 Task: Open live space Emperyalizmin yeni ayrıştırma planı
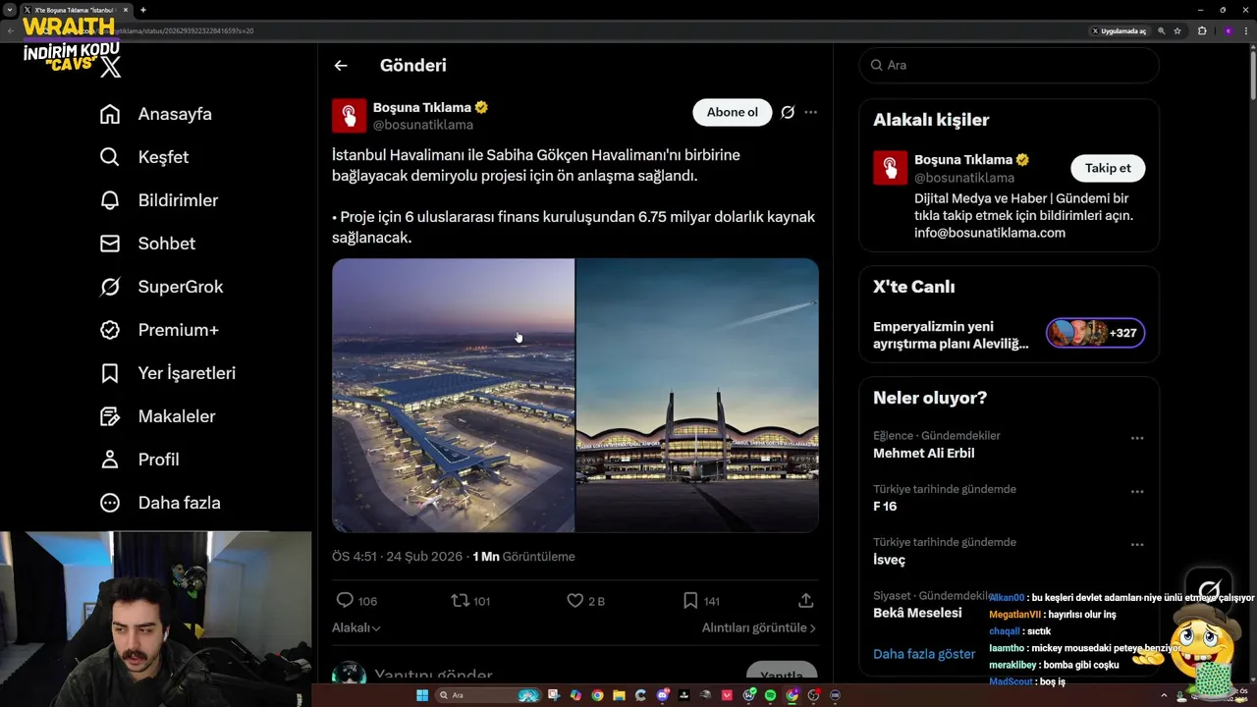point(951,335)
